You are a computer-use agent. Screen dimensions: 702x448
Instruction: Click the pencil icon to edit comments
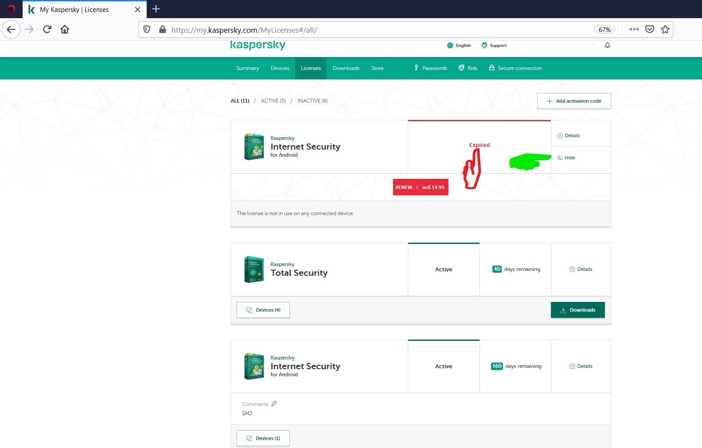[274, 403]
